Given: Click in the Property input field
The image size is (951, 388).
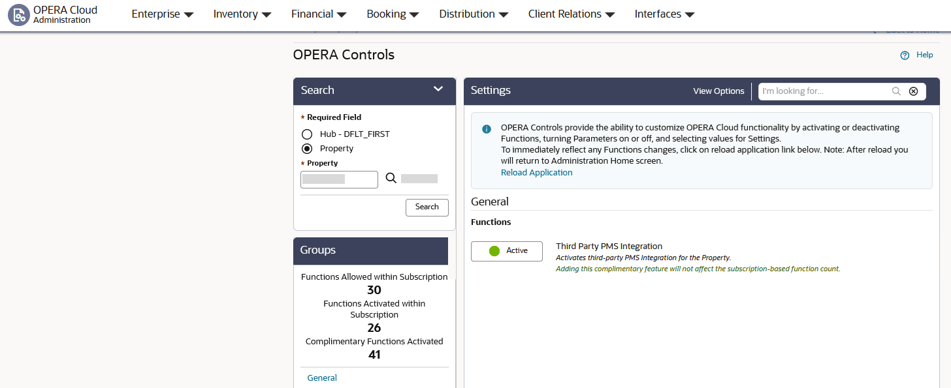Looking at the screenshot, I should coord(339,179).
